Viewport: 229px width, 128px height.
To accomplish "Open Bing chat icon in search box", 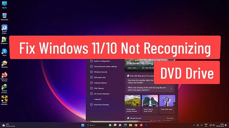I will click(110, 125).
